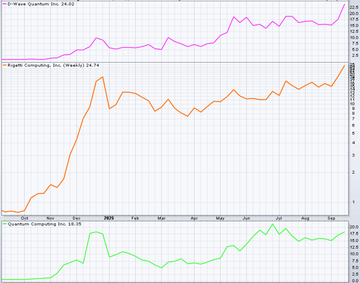This screenshot has width=360, height=283.
Task: Click the May label on the date axis
Action: pos(220,218)
